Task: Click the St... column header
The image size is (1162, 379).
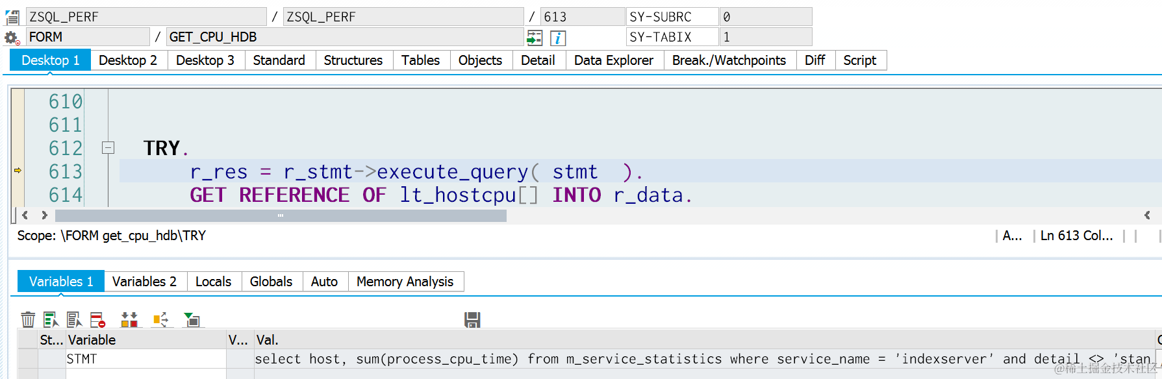Action: tap(51, 340)
